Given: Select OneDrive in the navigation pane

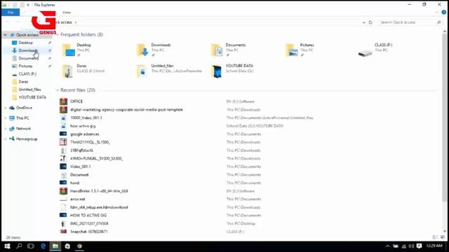Looking at the screenshot, I should 24,108.
